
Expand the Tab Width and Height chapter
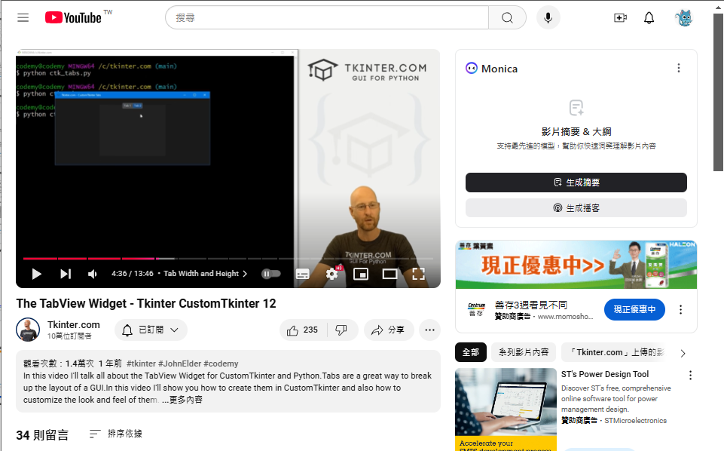pyautogui.click(x=206, y=274)
